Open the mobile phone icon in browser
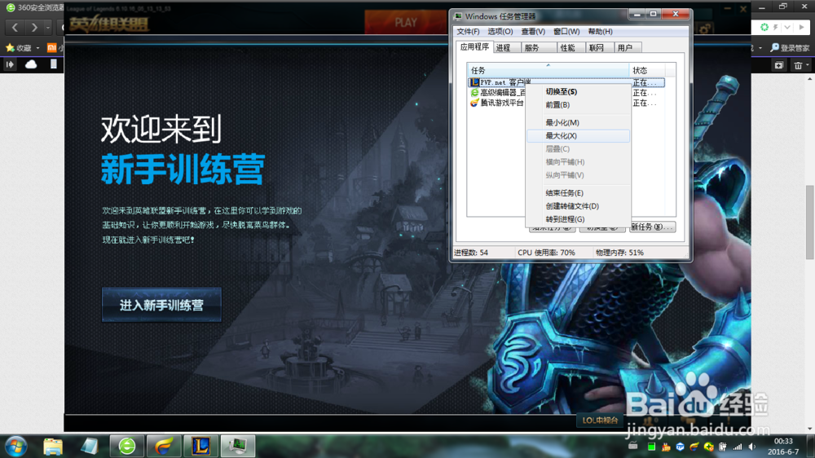 coord(54,64)
